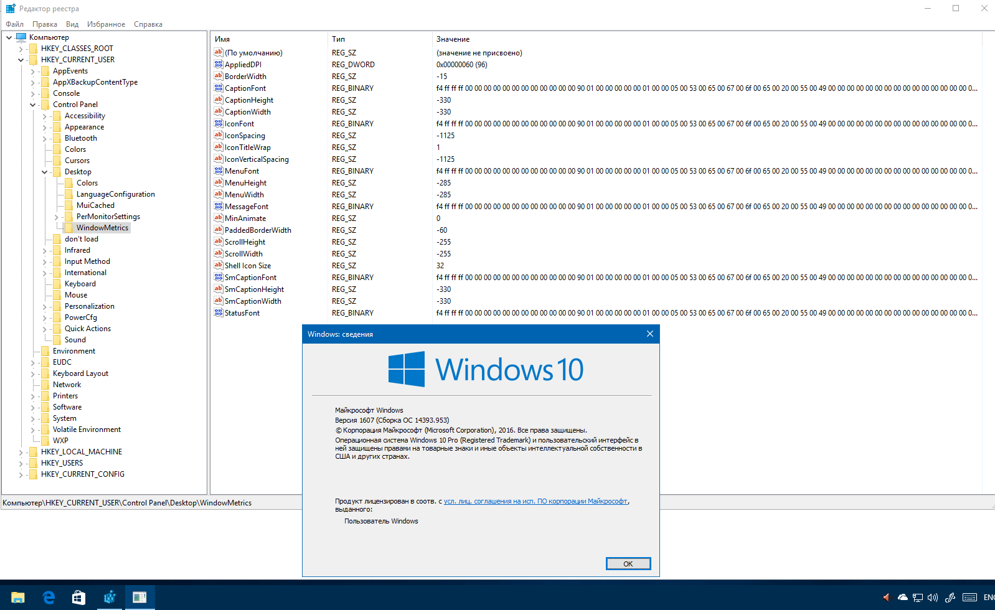Switch to Registry Editor via its taskbar icon

[109, 598]
